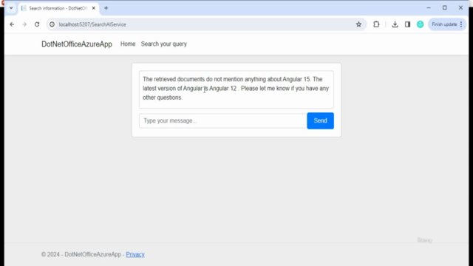Close the Search information tab
The height and width of the screenshot is (266, 473).
tap(94, 8)
